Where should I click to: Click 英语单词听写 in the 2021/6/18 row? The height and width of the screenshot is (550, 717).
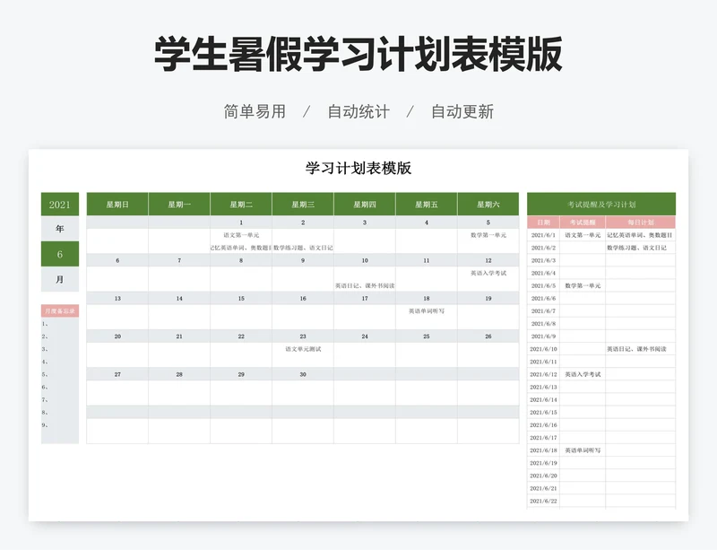(x=583, y=450)
